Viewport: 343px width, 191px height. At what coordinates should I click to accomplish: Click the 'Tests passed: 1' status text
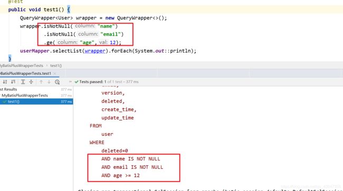(x=93, y=82)
